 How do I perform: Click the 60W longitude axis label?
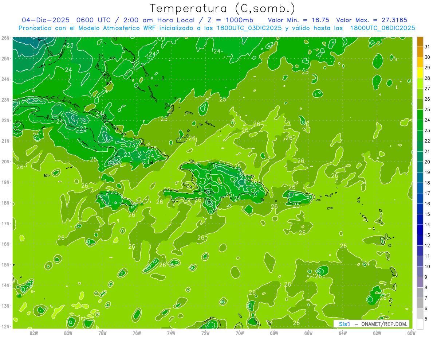[x=411, y=333]
